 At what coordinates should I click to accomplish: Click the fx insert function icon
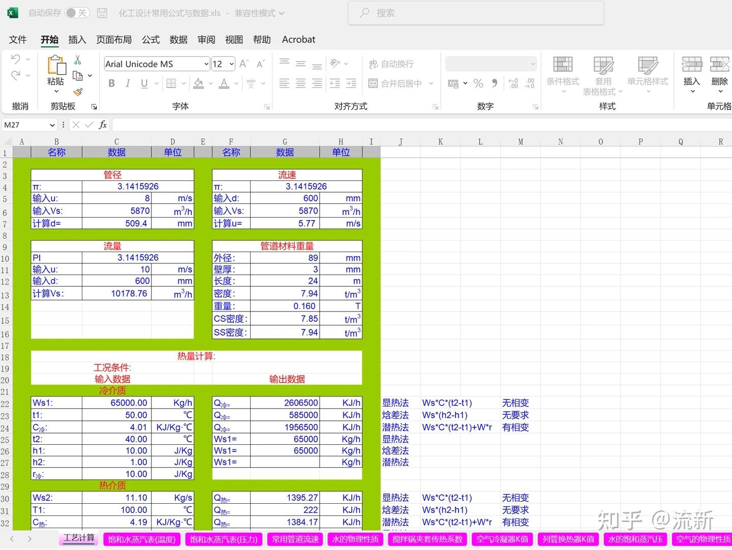click(103, 125)
